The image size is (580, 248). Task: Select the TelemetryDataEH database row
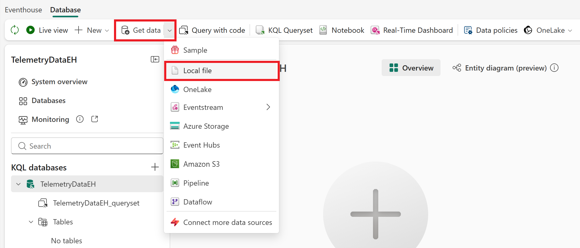87,184
